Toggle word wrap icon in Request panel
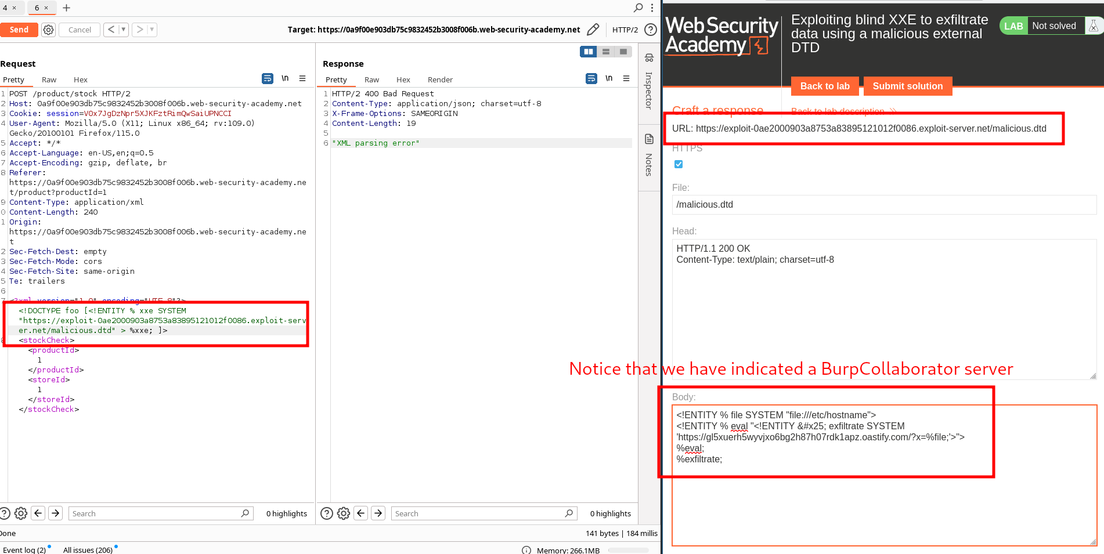 268,78
